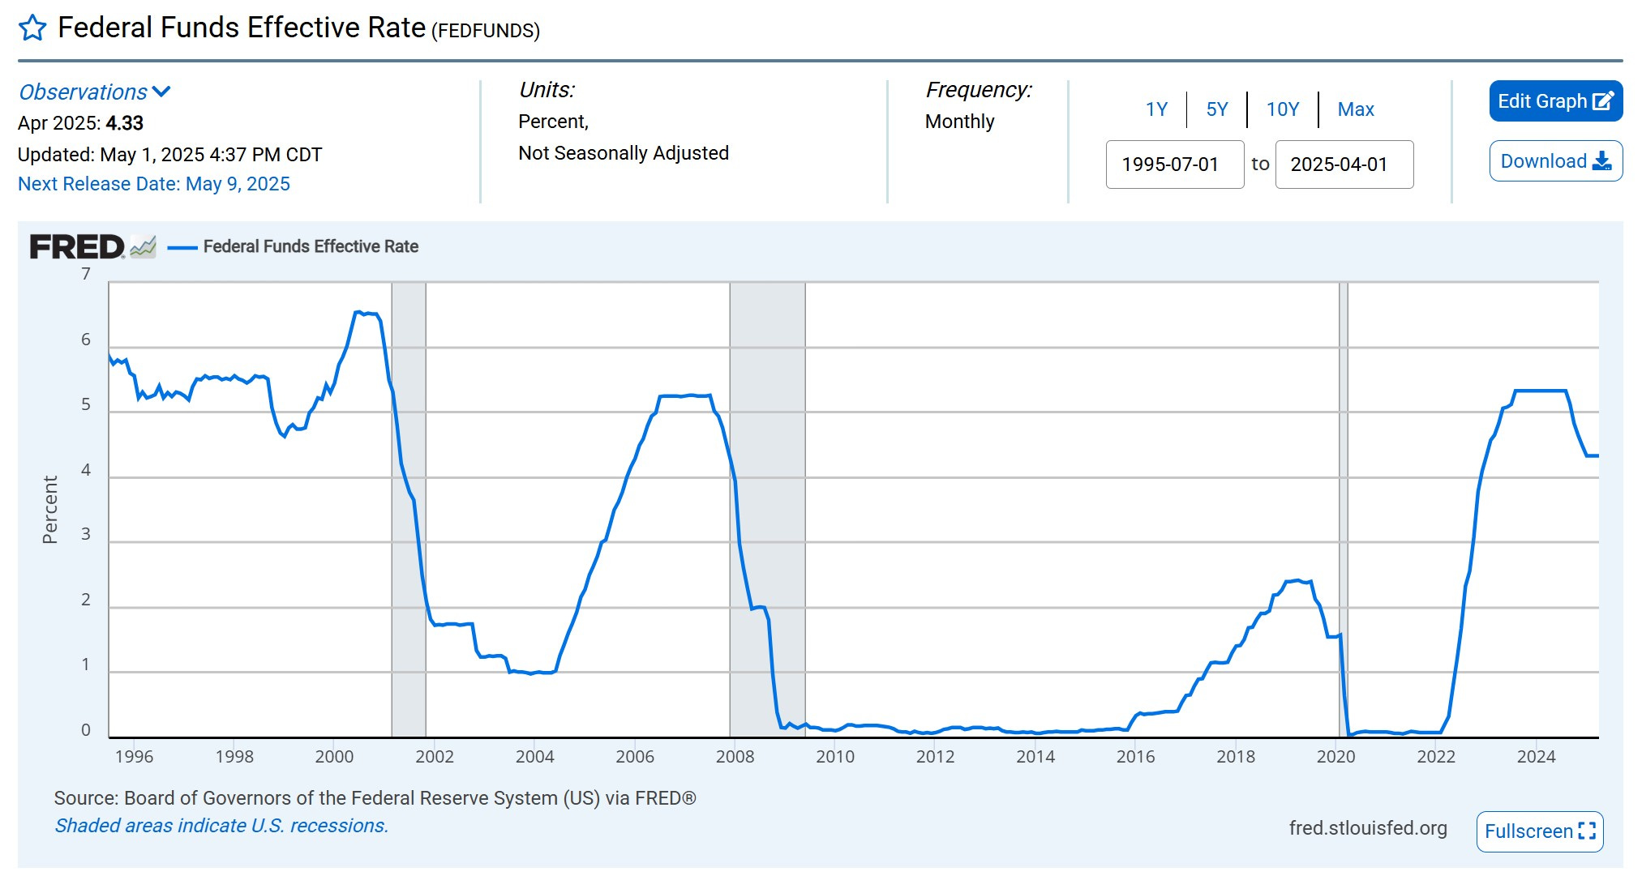This screenshot has height=876, width=1642.
Task: Click the FRED logo in the chart
Action: 76,246
